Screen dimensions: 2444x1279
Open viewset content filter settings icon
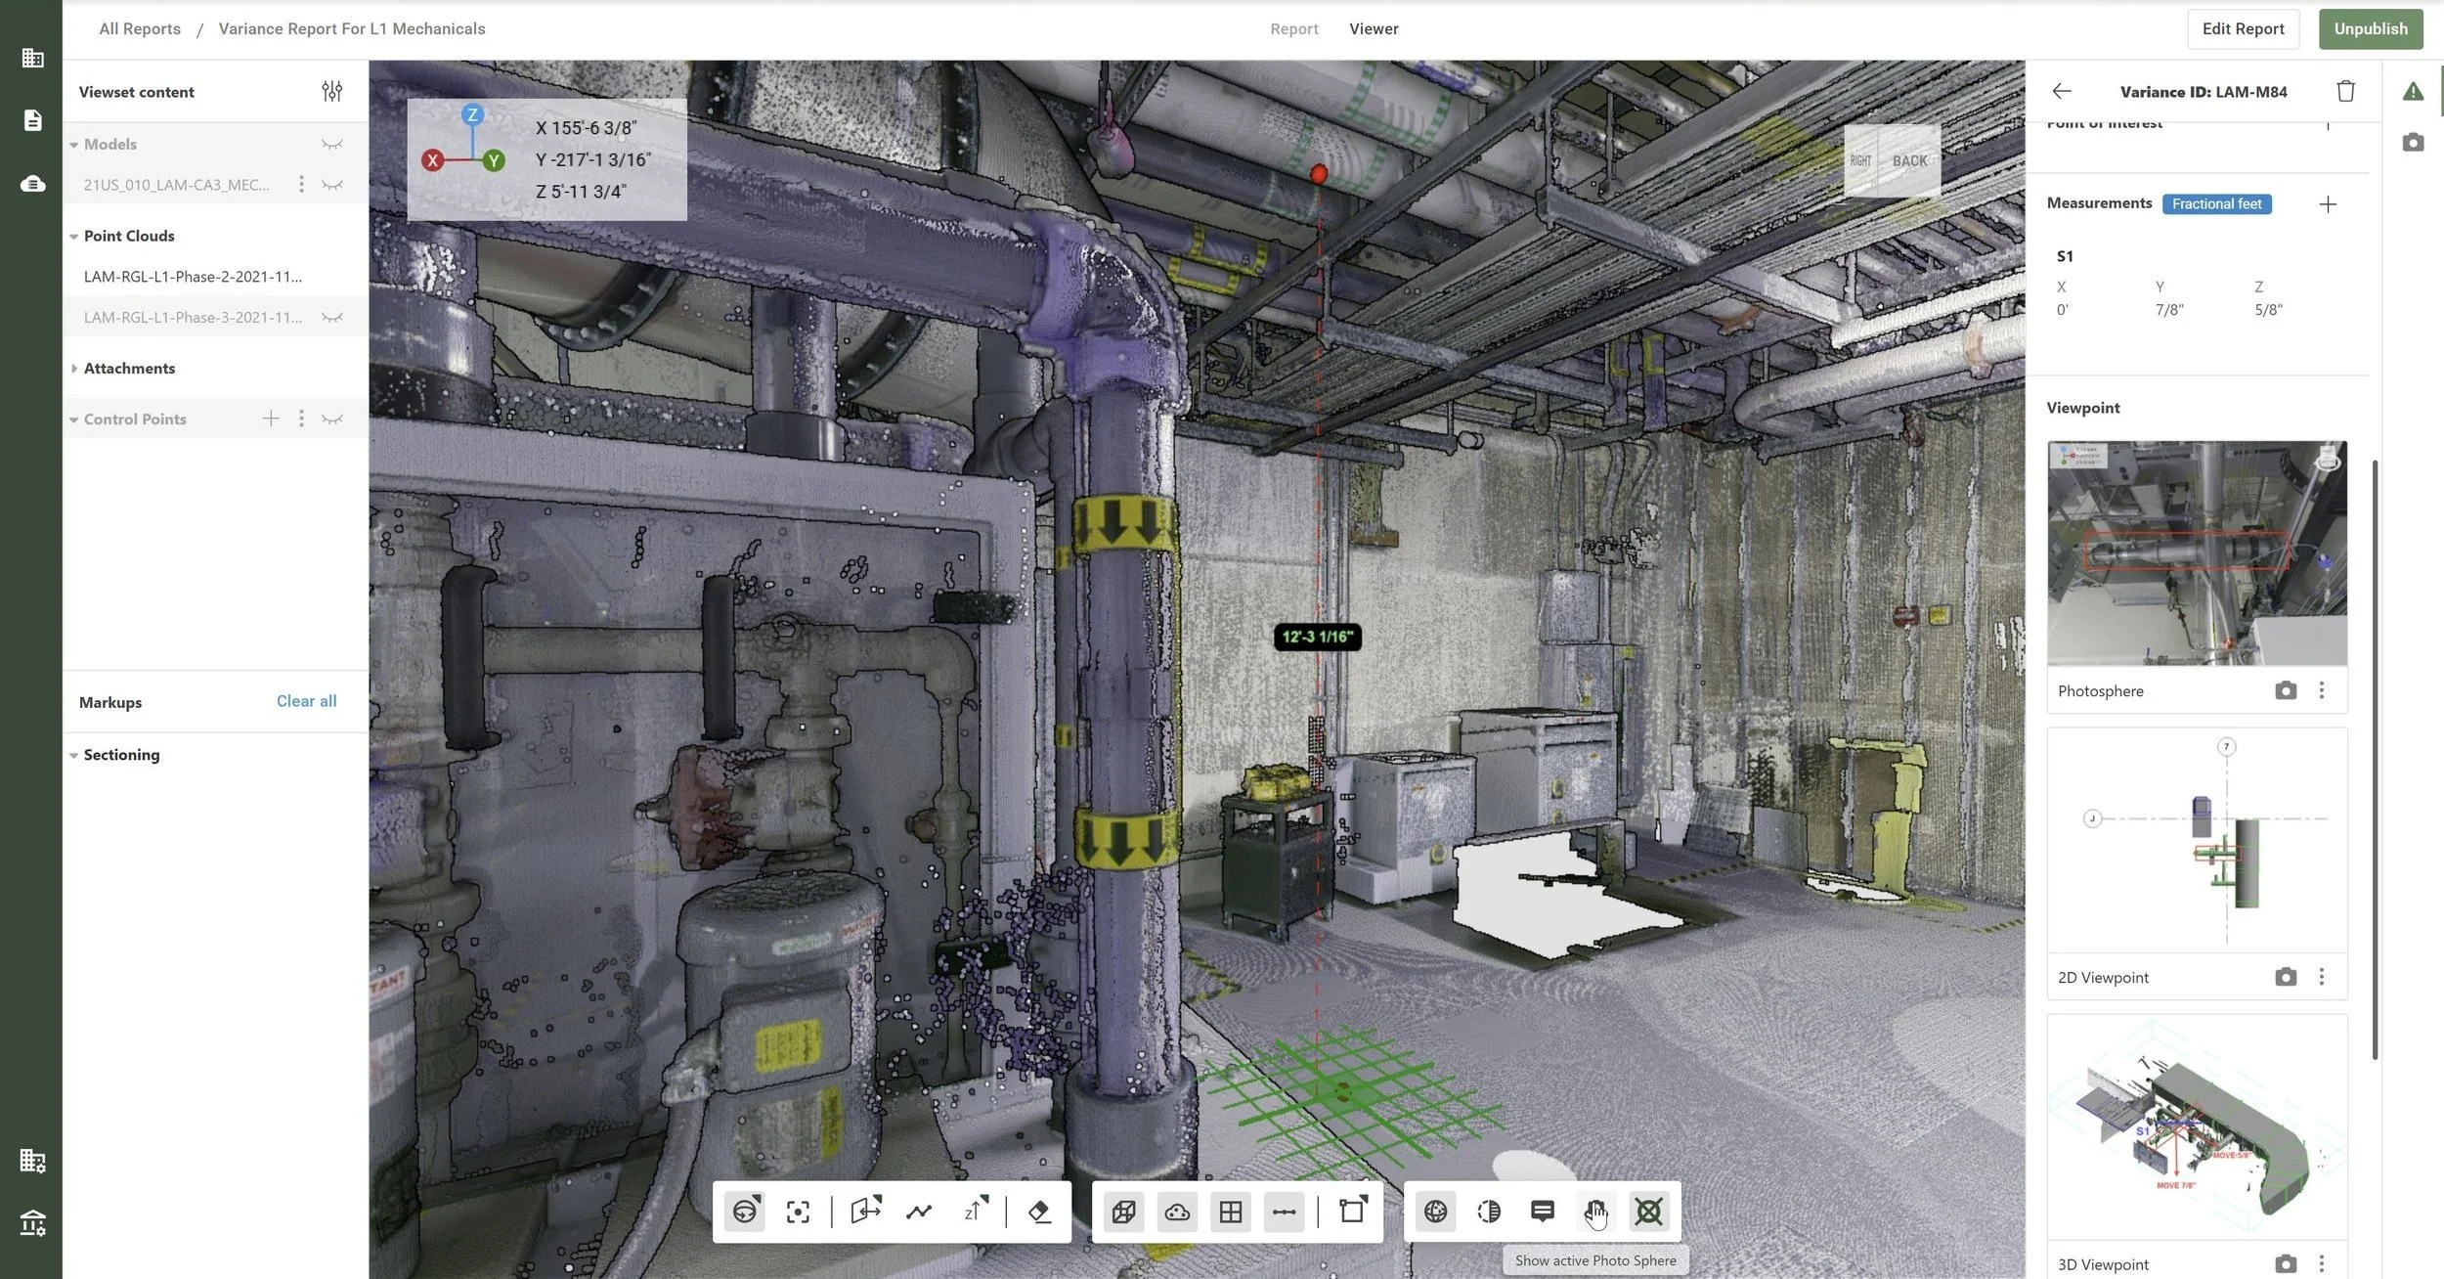click(331, 91)
